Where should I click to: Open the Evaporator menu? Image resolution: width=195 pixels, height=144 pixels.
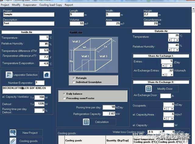[x=30, y=5]
